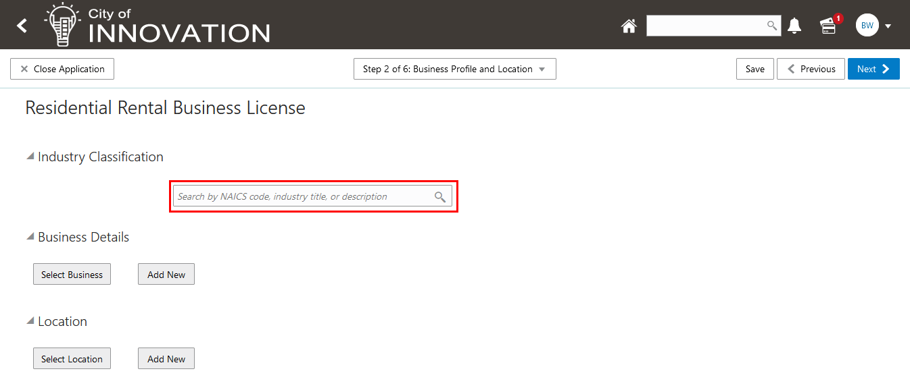910x388 pixels.
Task: Click the back arrow in header
Action: 22,26
